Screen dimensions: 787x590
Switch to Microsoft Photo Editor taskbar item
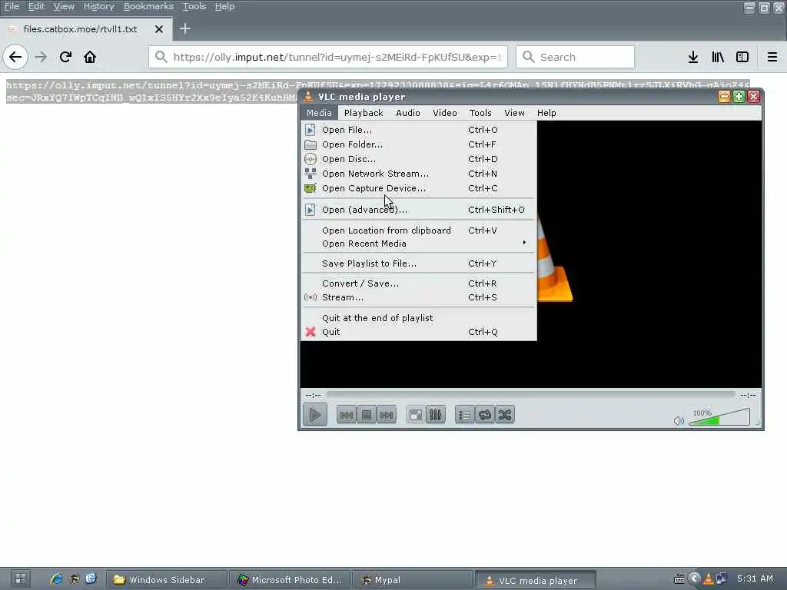click(290, 580)
